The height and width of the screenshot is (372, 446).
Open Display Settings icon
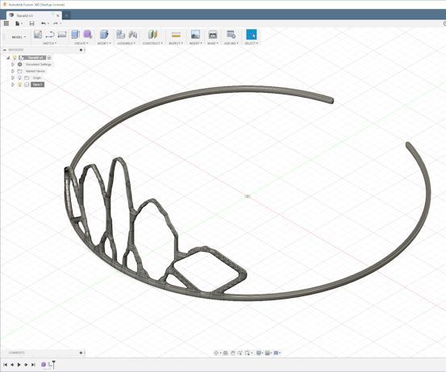coord(259,353)
